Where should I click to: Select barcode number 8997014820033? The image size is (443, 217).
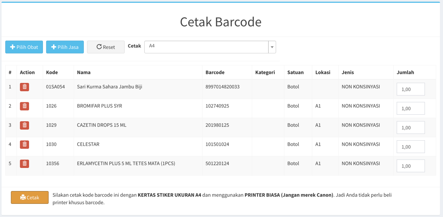pos(223,87)
